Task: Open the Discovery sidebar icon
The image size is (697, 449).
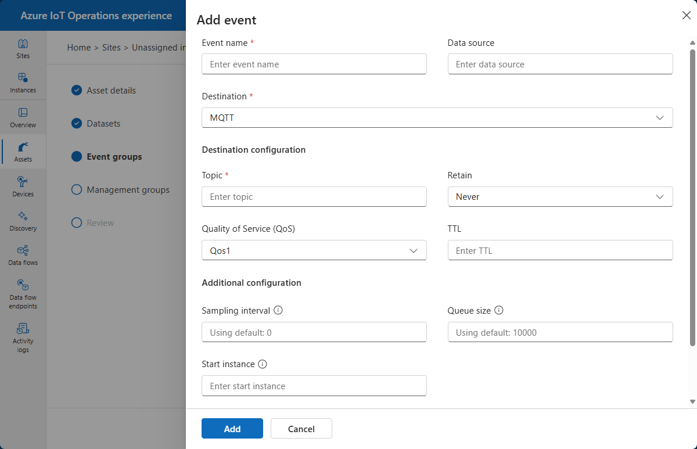Action: pyautogui.click(x=23, y=216)
